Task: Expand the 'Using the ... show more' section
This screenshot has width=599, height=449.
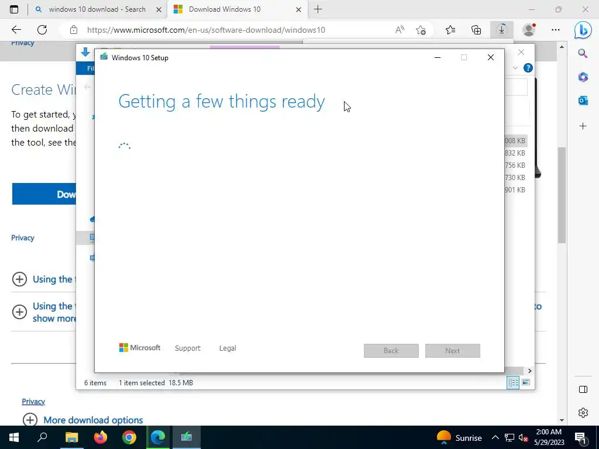Action: pyautogui.click(x=19, y=312)
